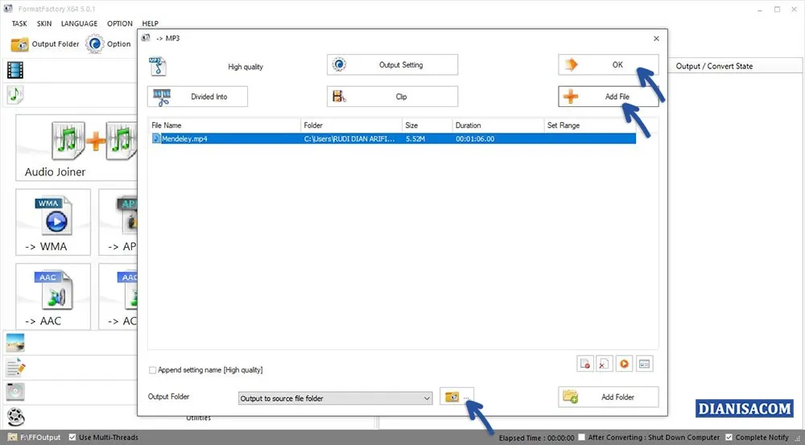Click the Elapsed Time status text
This screenshot has width=805, height=445.
[536, 438]
